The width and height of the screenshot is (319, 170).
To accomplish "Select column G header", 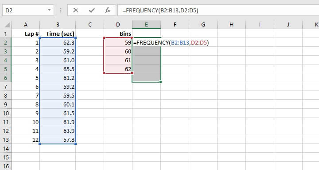I will (203, 25).
